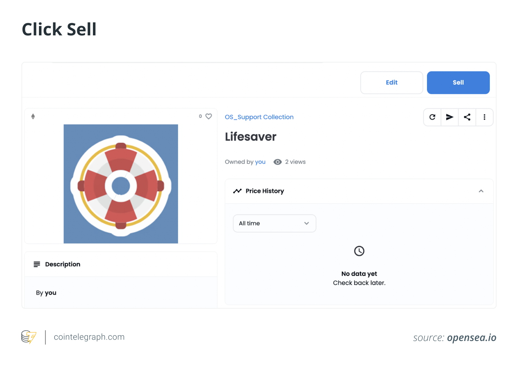Screen dimensions: 518x366
Task: Click the favorites count "0"
Action: (x=200, y=116)
